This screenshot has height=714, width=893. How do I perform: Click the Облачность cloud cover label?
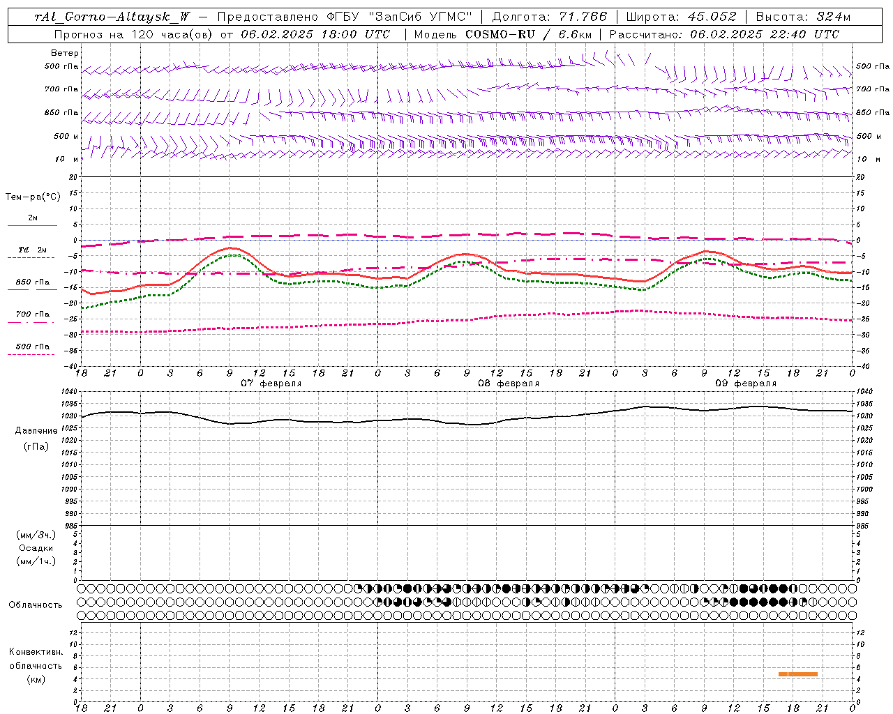pyautogui.click(x=36, y=605)
